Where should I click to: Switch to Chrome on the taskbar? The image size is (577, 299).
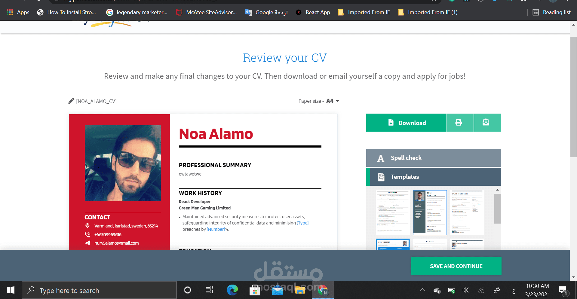click(323, 290)
